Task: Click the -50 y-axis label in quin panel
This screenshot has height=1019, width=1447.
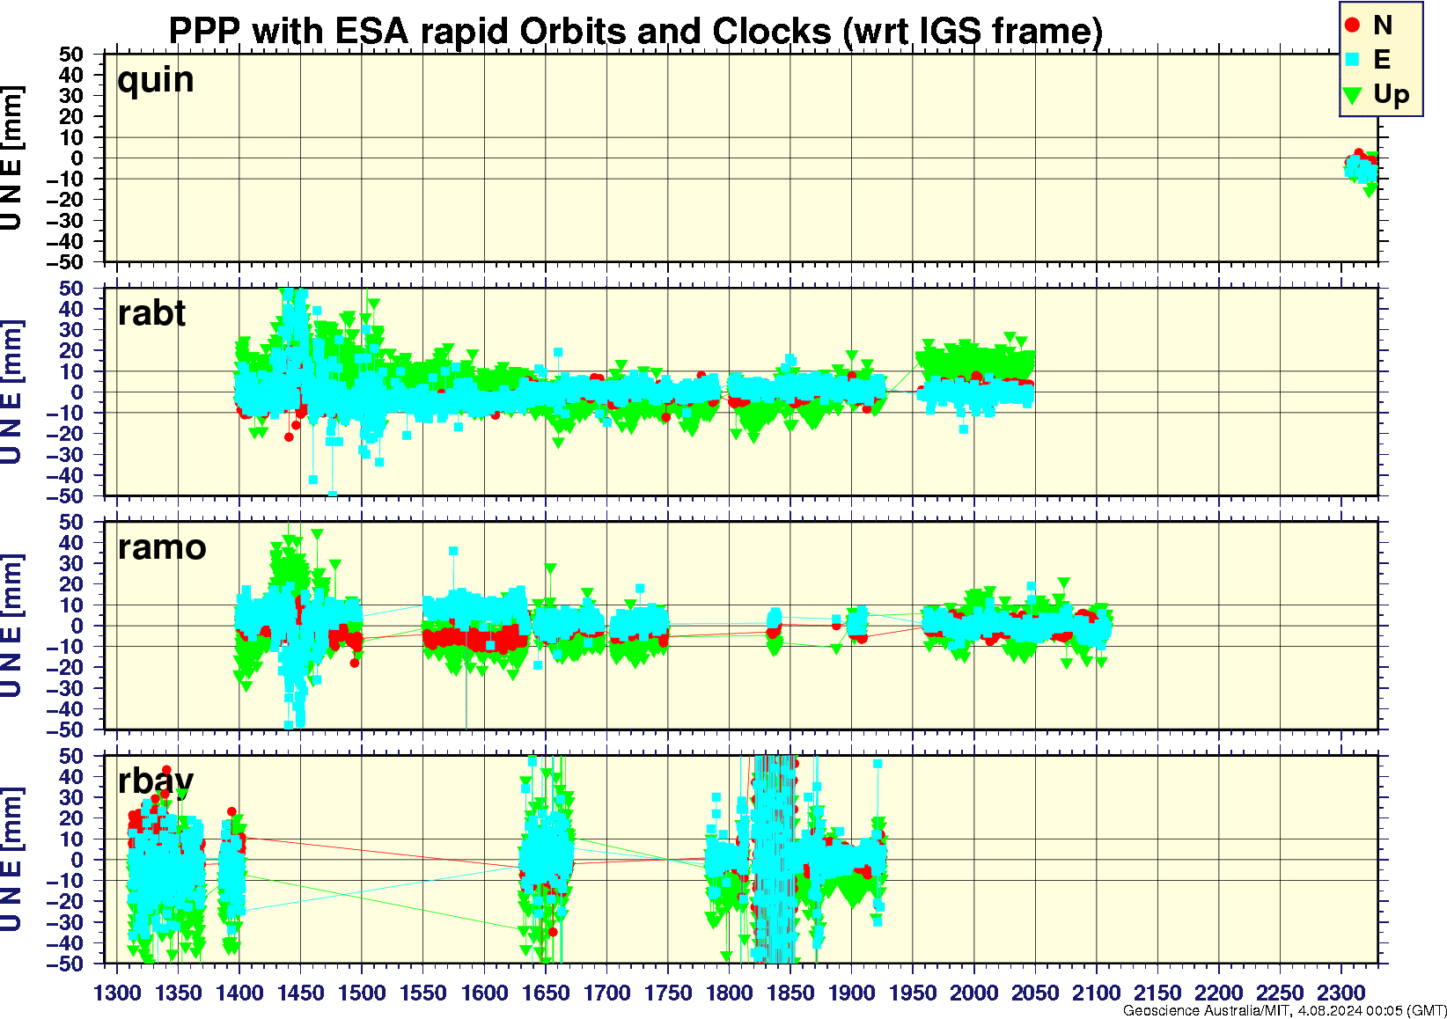Action: point(65,262)
